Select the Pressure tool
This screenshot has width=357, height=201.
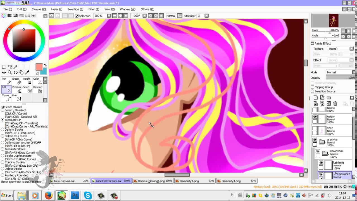coord(17,89)
